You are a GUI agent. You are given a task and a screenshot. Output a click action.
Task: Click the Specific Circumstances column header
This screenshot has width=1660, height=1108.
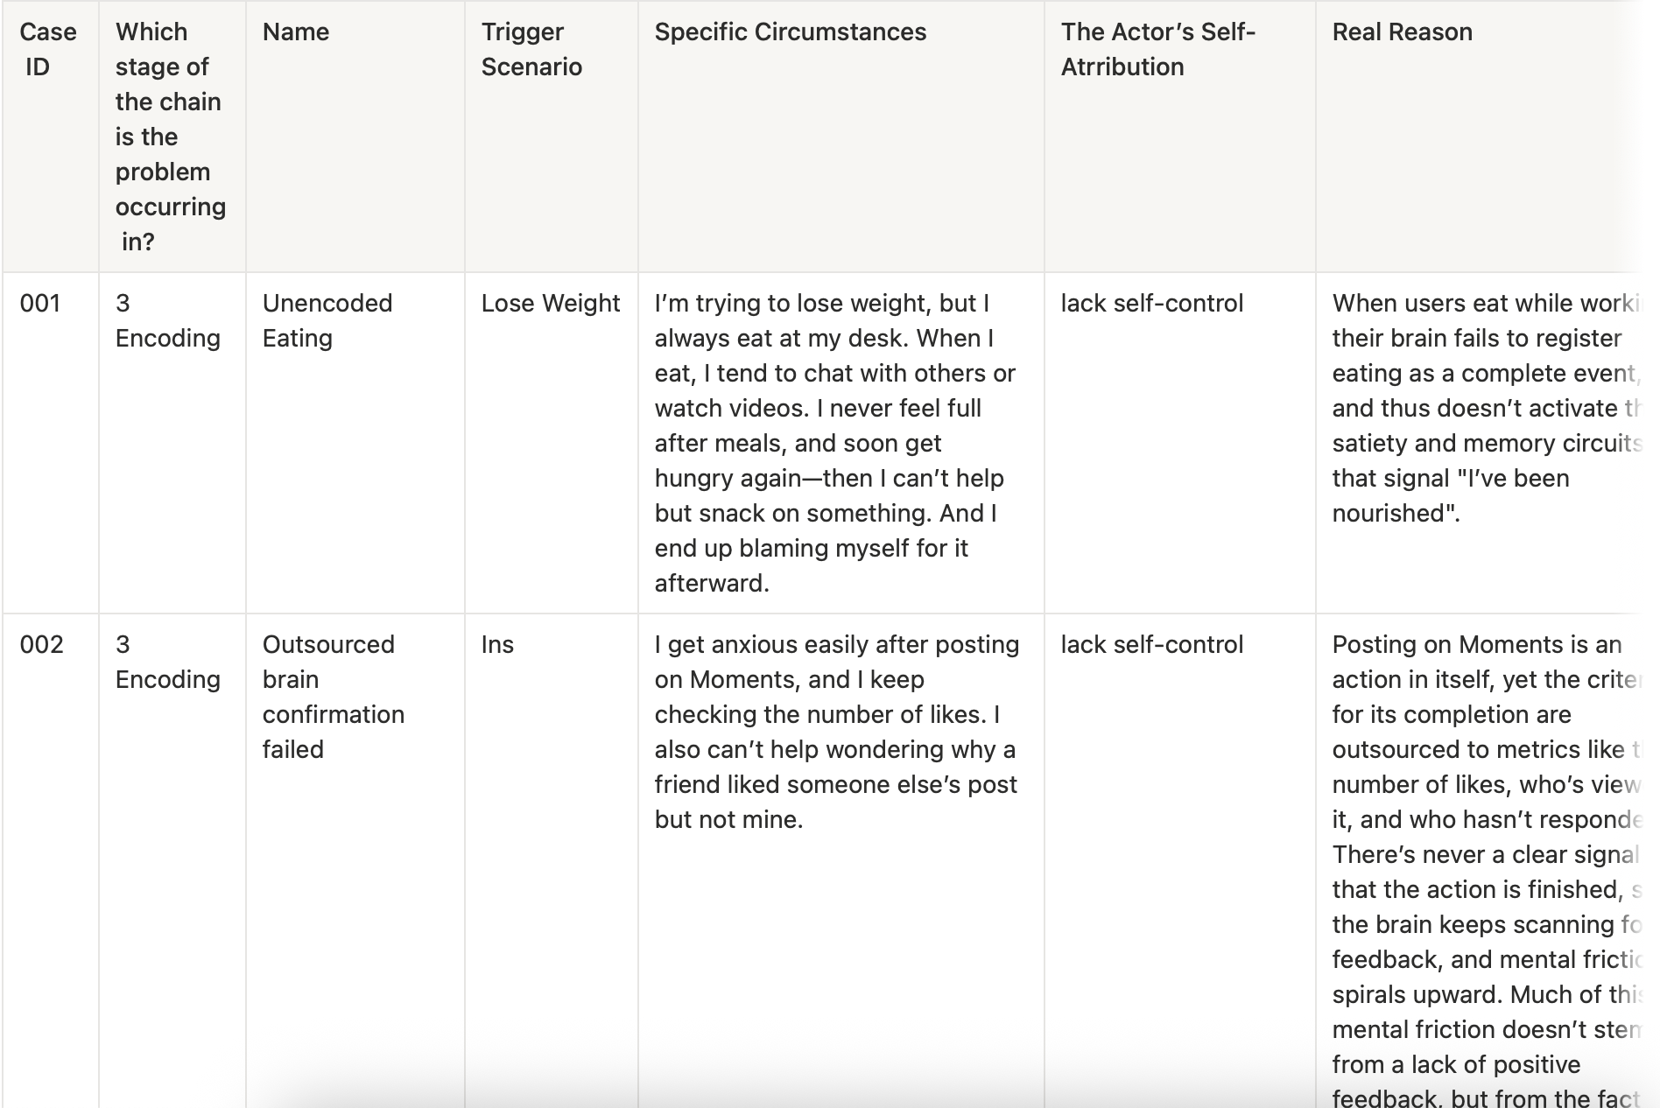[790, 32]
